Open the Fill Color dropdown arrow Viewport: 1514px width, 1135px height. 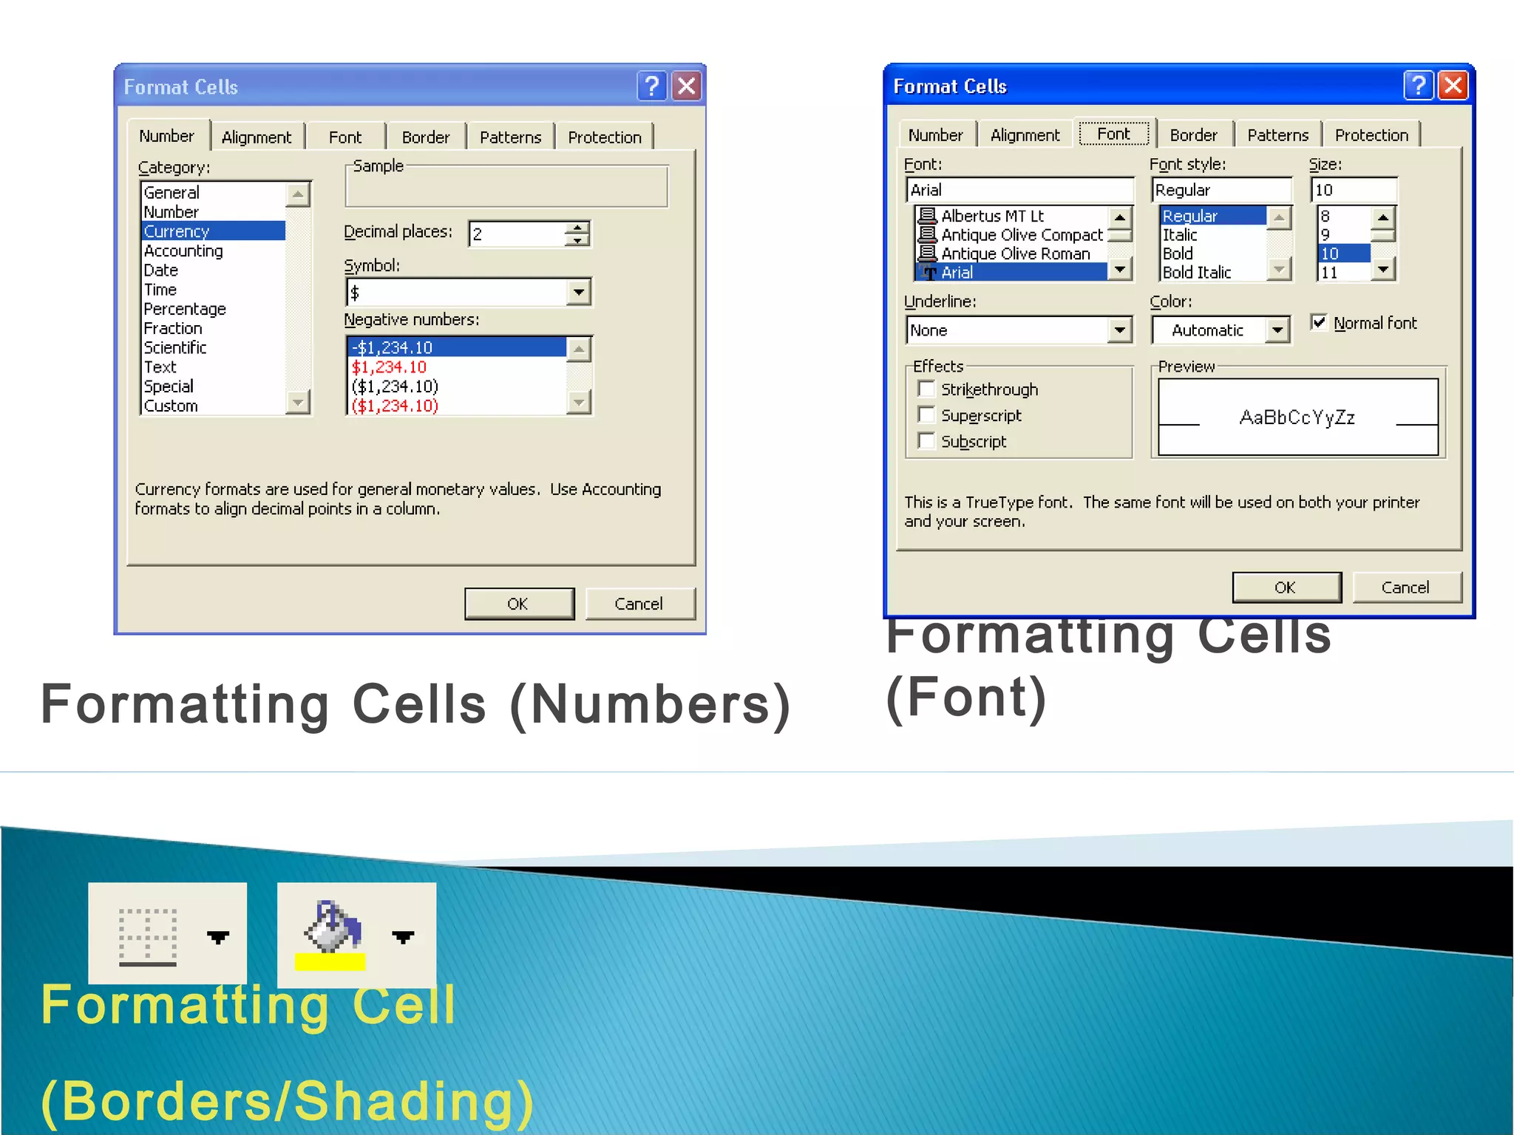coord(403,937)
